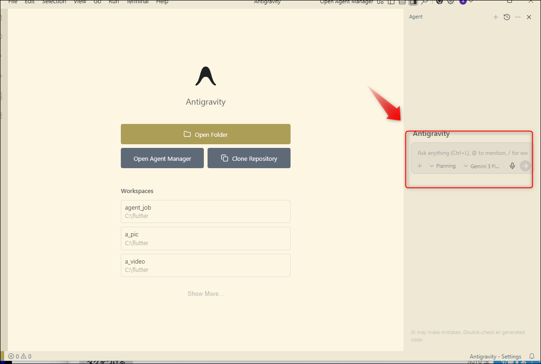Open the Help menu

(162, 2)
